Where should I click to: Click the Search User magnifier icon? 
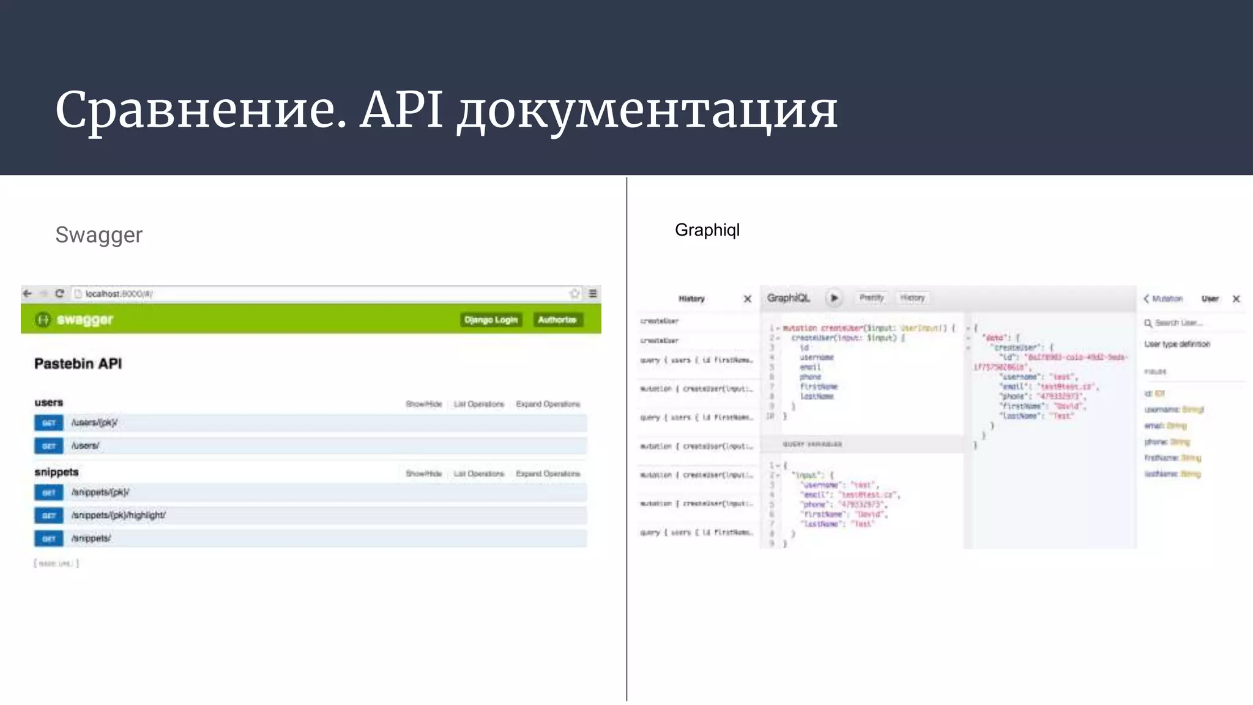coord(1148,323)
